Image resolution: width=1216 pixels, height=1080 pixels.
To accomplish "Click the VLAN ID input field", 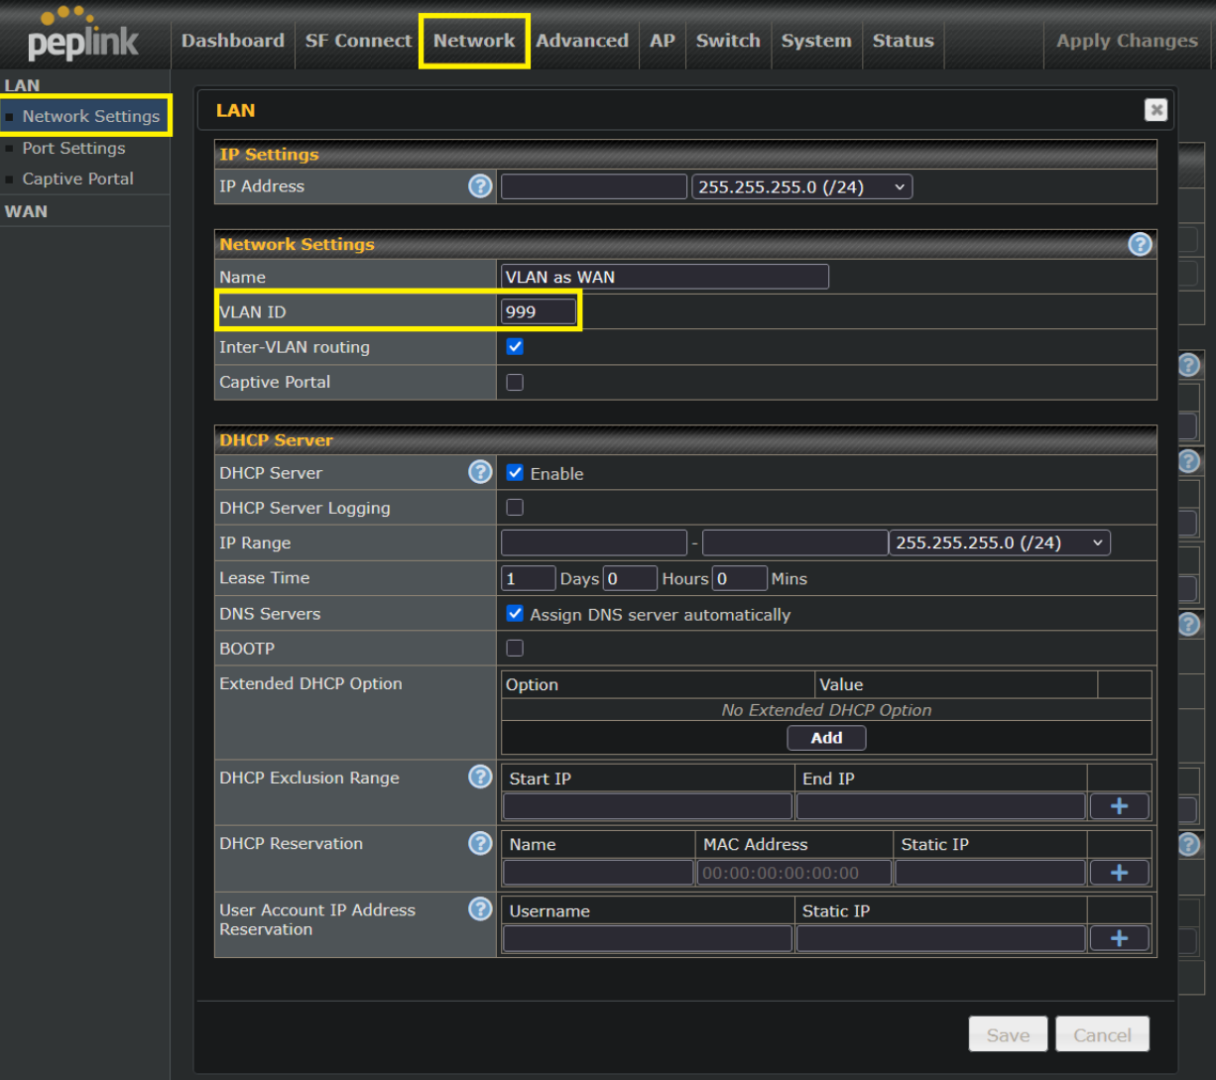I will 539,311.
